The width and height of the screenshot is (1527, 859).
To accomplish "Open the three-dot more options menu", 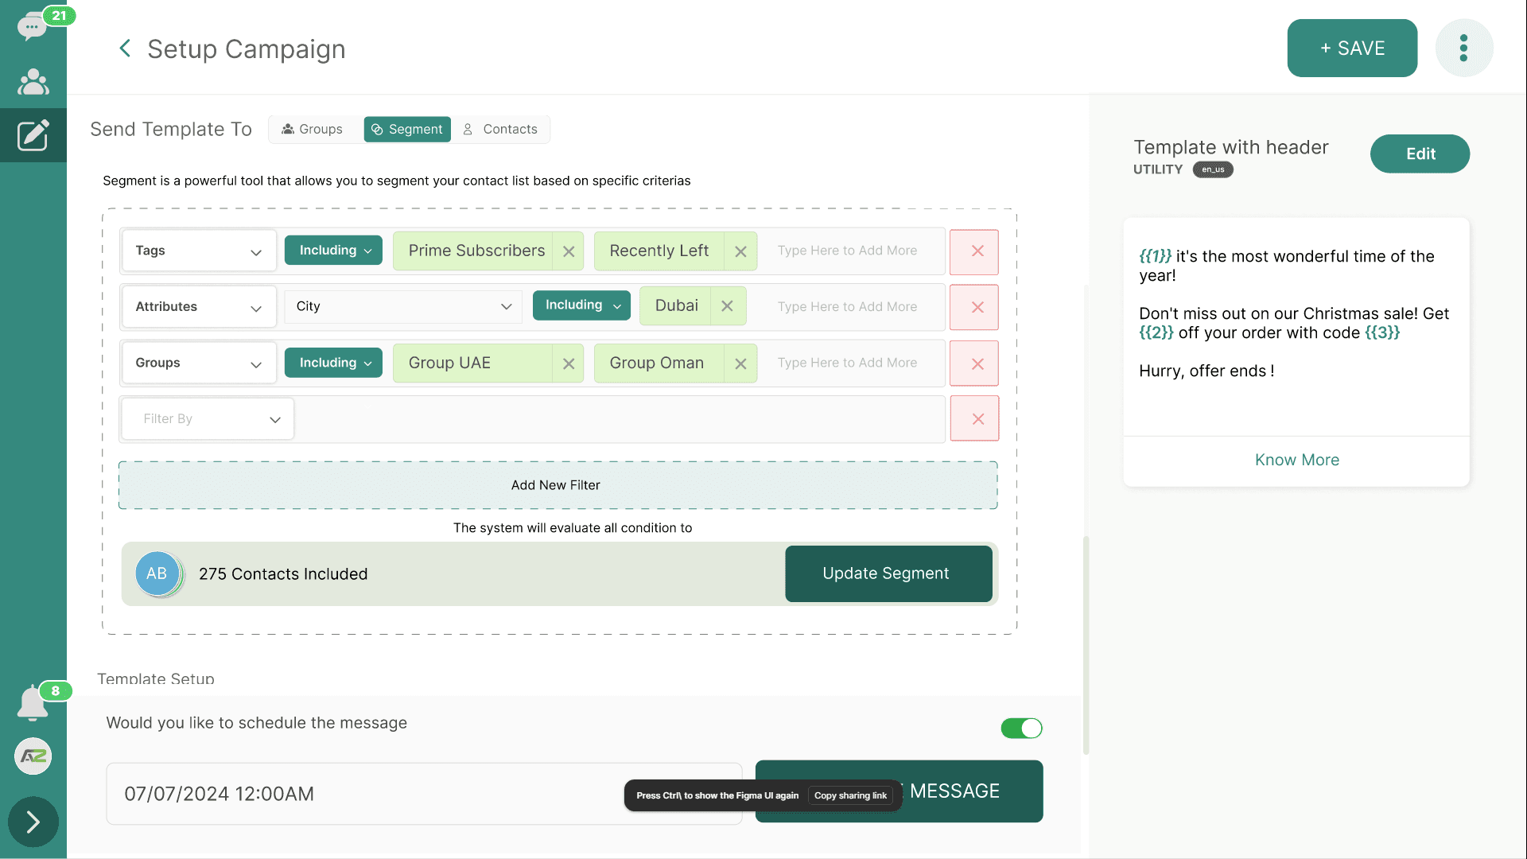I will [x=1463, y=48].
